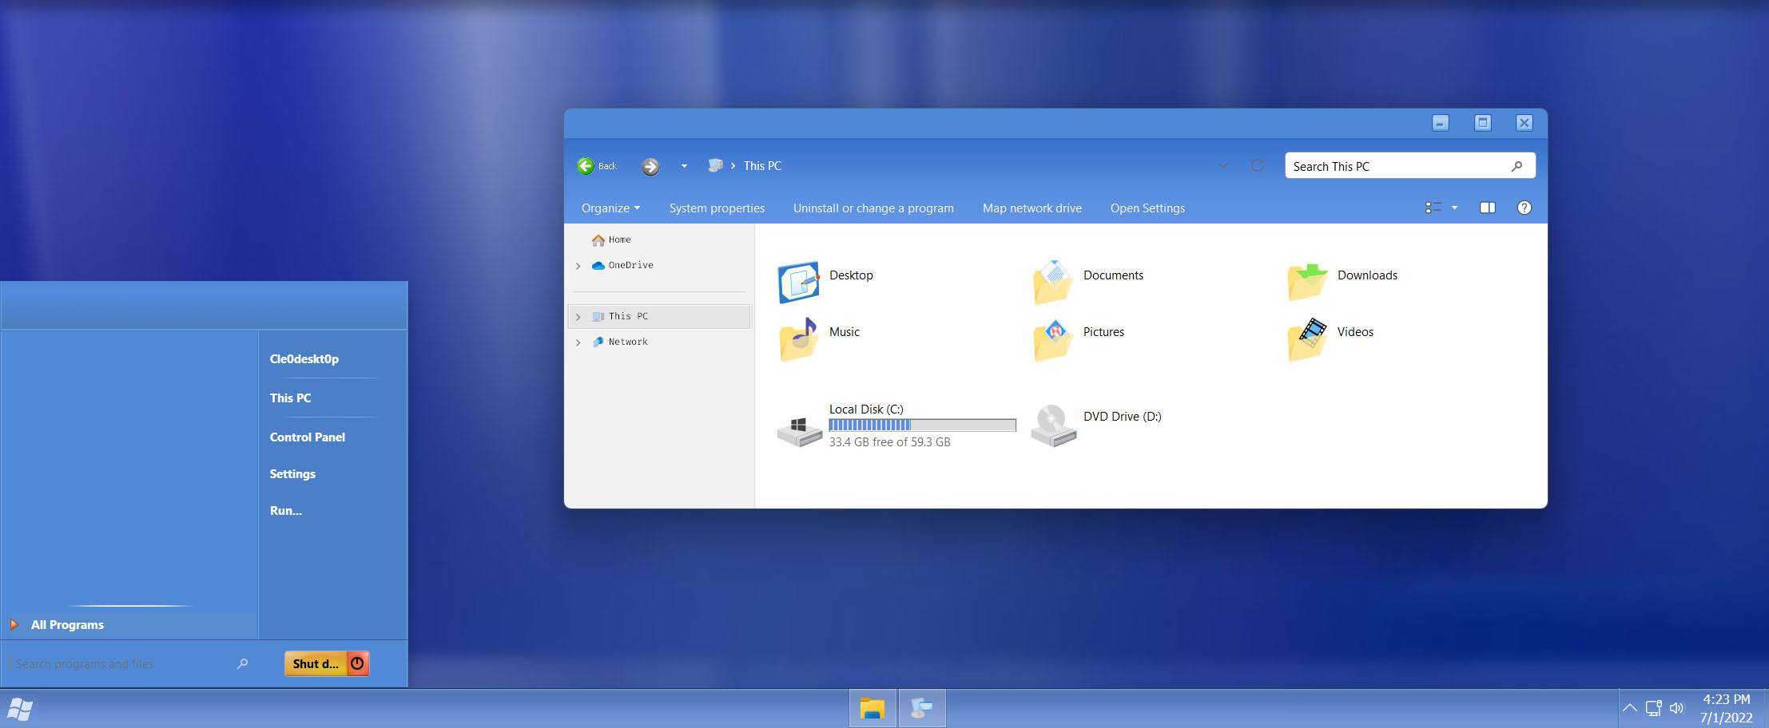Expand the address bar history dropdown
The image size is (1769, 728).
pos(1222,166)
